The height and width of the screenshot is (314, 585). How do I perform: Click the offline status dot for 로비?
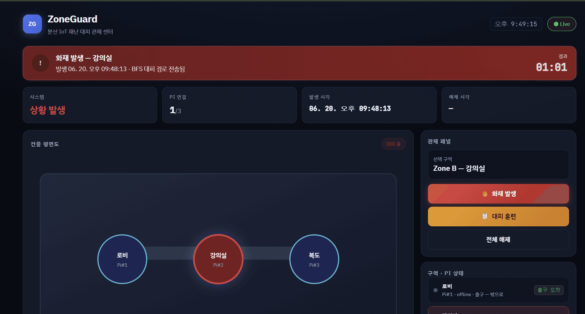pyautogui.click(x=436, y=290)
